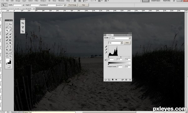Reset default foreground and background colors
The height and width of the screenshot is (113, 188).
6,64
